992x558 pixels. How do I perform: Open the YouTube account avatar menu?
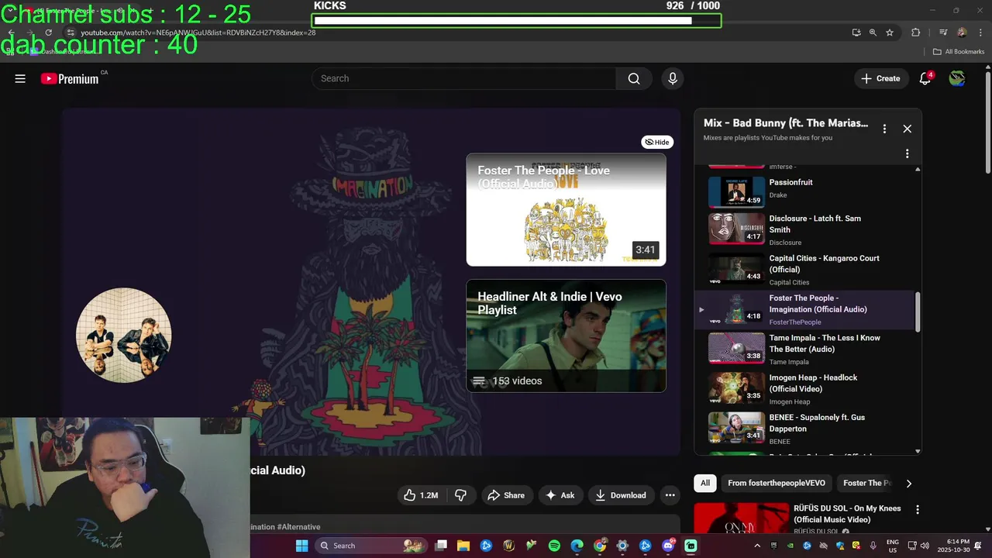pyautogui.click(x=957, y=78)
